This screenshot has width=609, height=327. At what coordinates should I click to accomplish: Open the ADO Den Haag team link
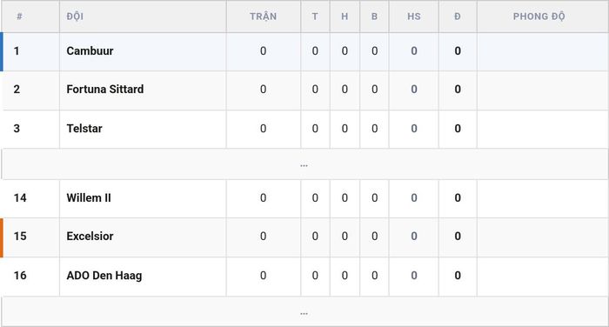pos(104,276)
